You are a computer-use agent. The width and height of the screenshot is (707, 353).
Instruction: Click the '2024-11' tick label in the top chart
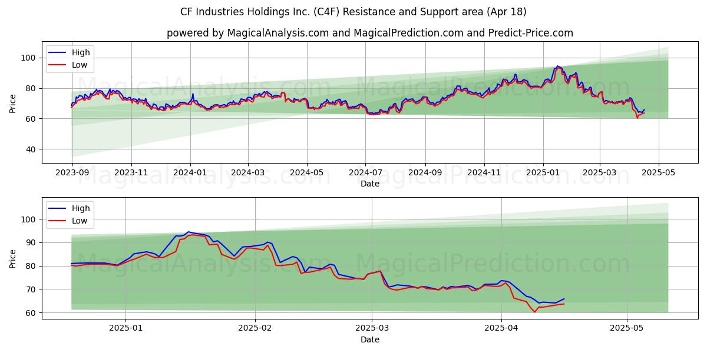(x=484, y=172)
